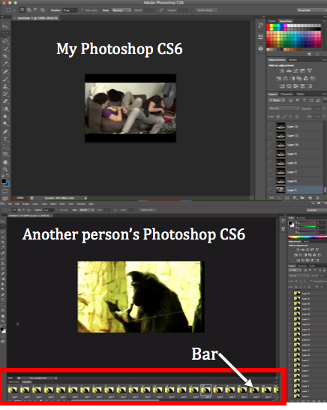Click foreground color box in top toolbox
This screenshot has height=410, width=327.
tap(4, 181)
